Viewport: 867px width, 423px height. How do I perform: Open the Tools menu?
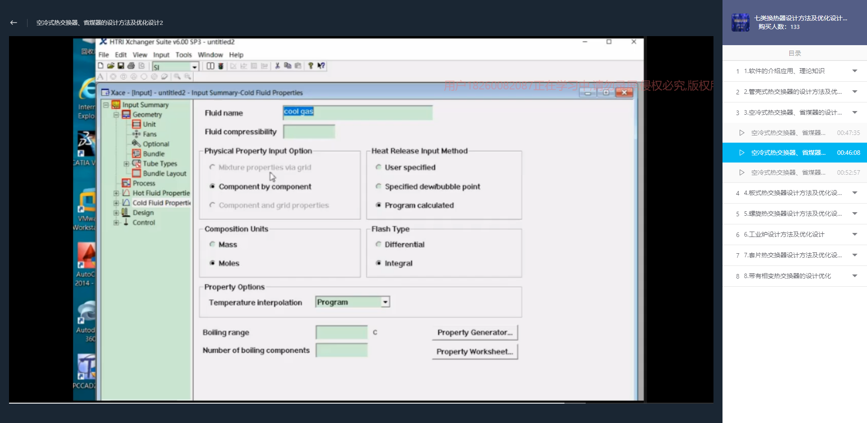pos(183,55)
